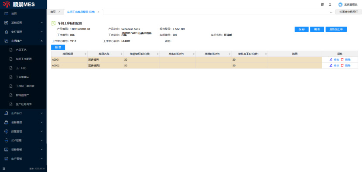Click the blue 保存 button
The height and width of the screenshot is (172, 362).
[301, 29]
